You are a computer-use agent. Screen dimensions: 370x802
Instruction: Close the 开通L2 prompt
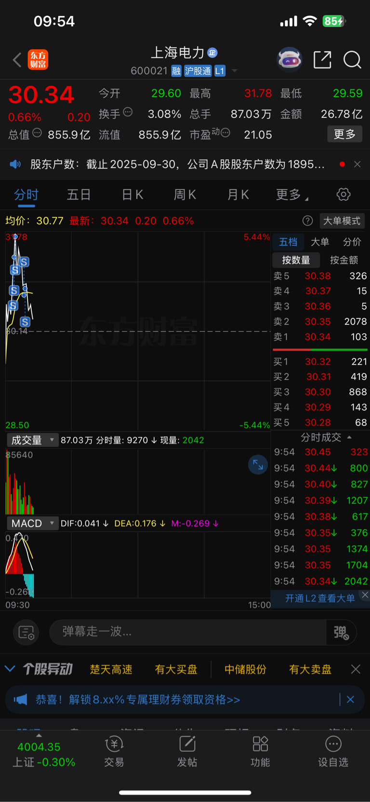[x=365, y=595]
